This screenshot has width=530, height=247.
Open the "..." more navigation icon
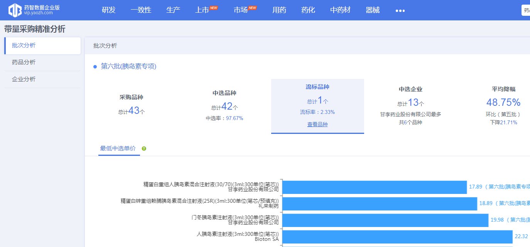point(400,11)
